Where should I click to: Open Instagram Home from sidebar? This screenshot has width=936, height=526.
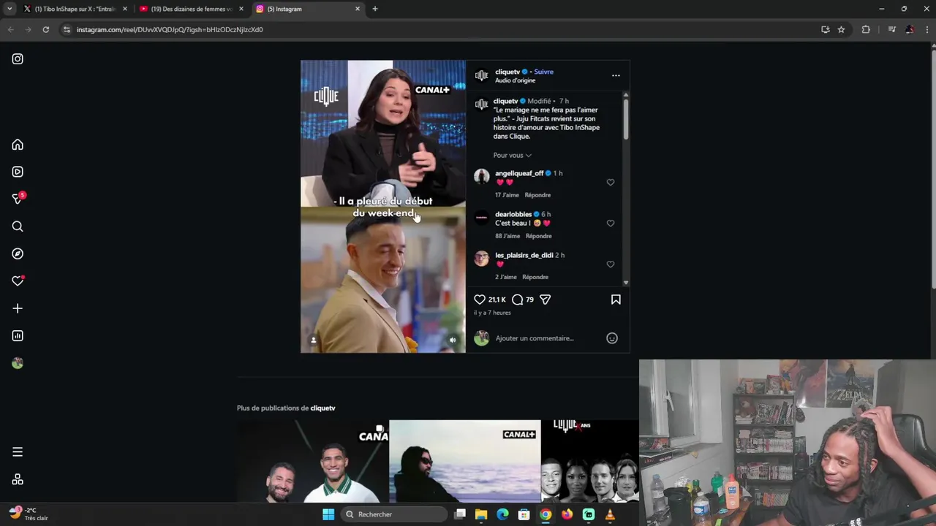18,145
